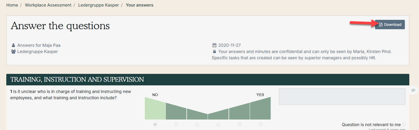The width and height of the screenshot is (419, 130).
Task: Navigate to the Ledergruppe Kasper breadcrumb
Action: (x=98, y=5)
